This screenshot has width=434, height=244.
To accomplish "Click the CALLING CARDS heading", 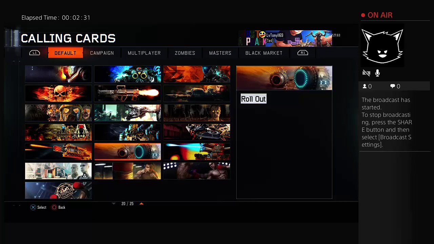I will coord(68,38).
